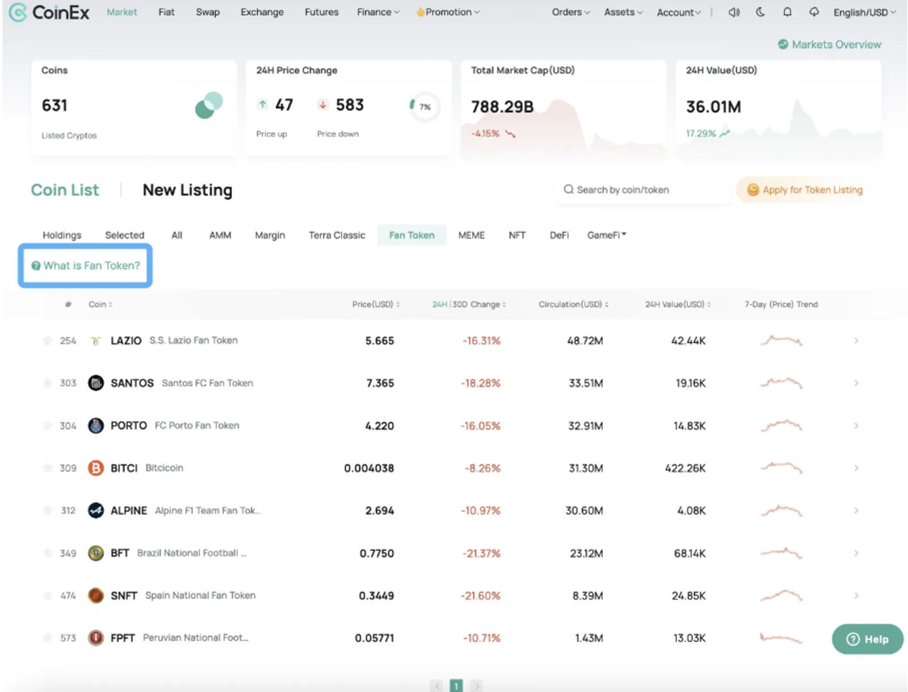The image size is (908, 692).
Task: Open the Account dropdown
Action: click(x=679, y=12)
